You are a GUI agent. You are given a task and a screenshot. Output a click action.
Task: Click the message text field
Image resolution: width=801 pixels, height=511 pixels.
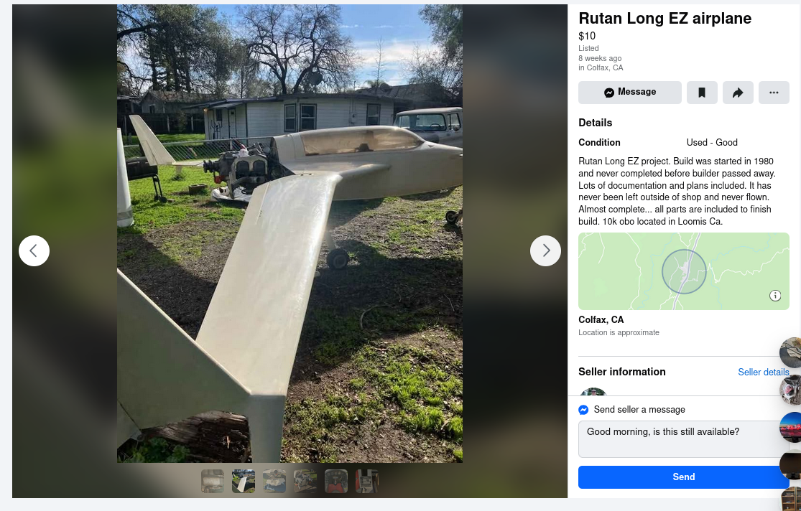click(683, 439)
